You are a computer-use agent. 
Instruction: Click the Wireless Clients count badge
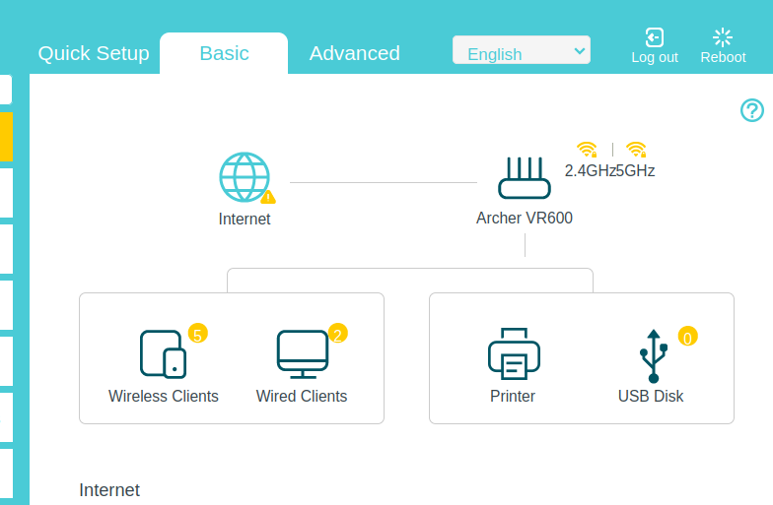click(x=197, y=335)
